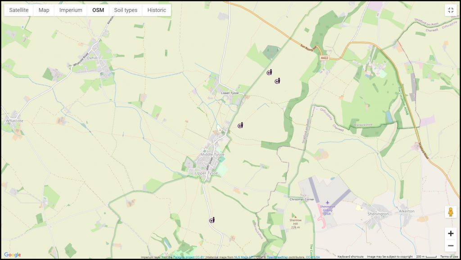The height and width of the screenshot is (260, 461).
Task: Enable the Historic map layer
Action: (x=156, y=9)
